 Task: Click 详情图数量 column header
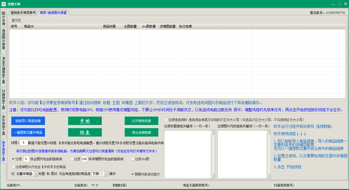(168, 26)
